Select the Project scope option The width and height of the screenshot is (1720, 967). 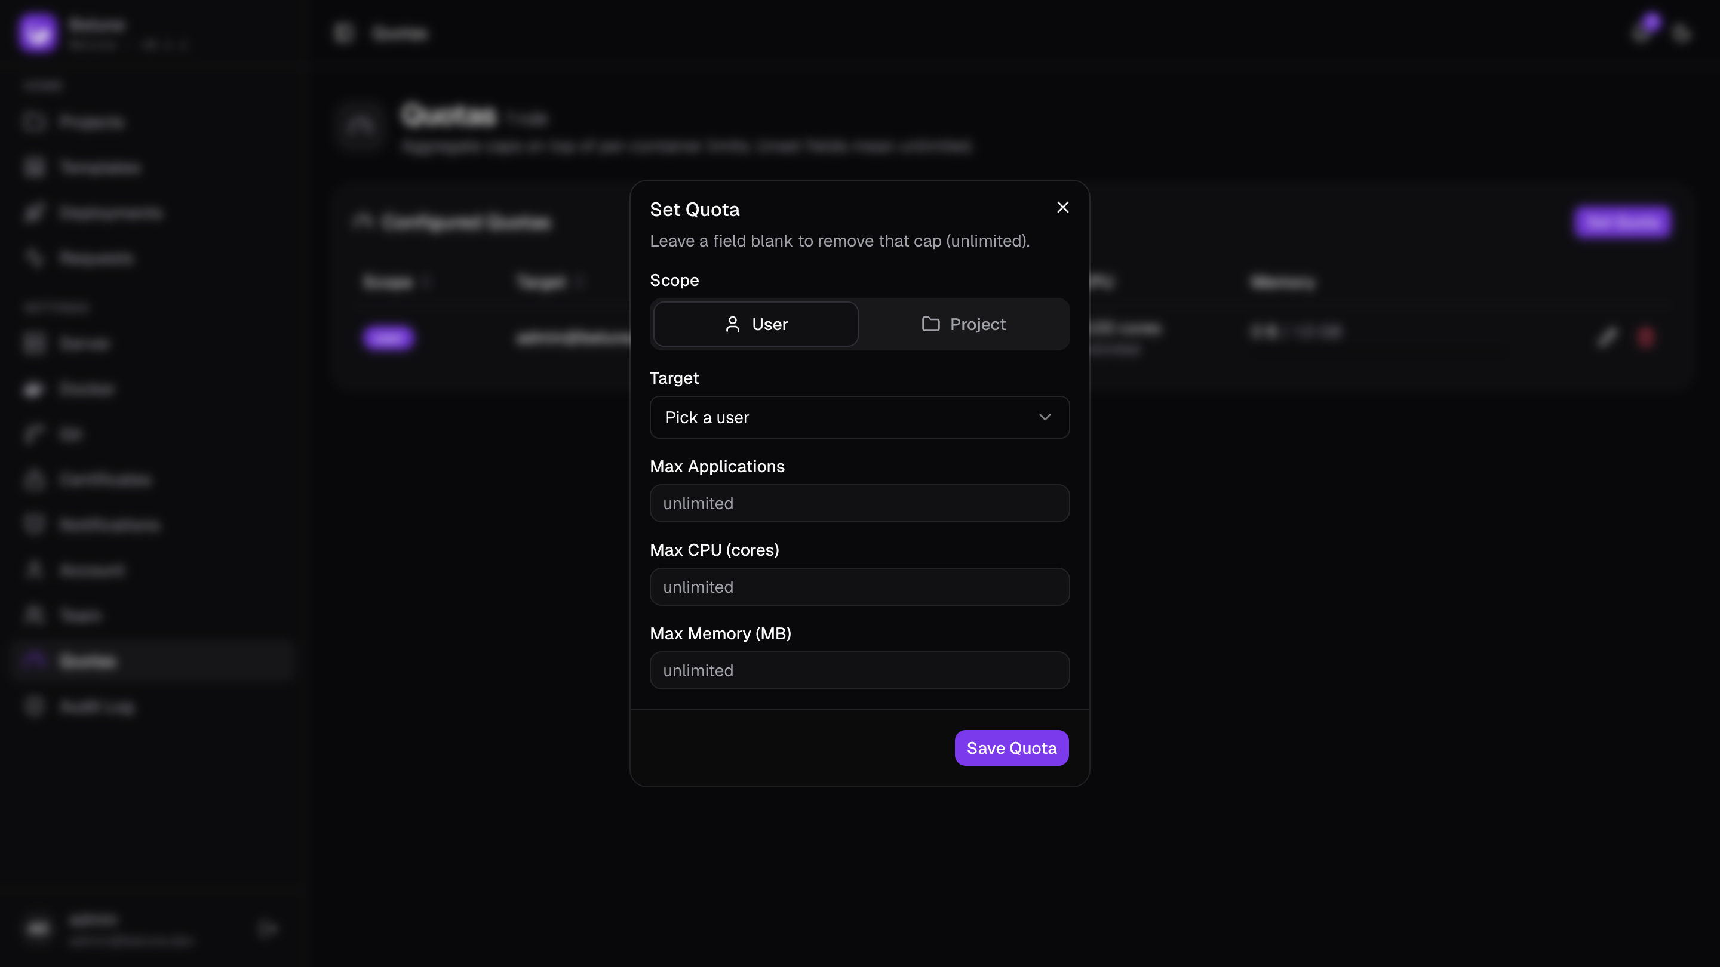coord(963,324)
